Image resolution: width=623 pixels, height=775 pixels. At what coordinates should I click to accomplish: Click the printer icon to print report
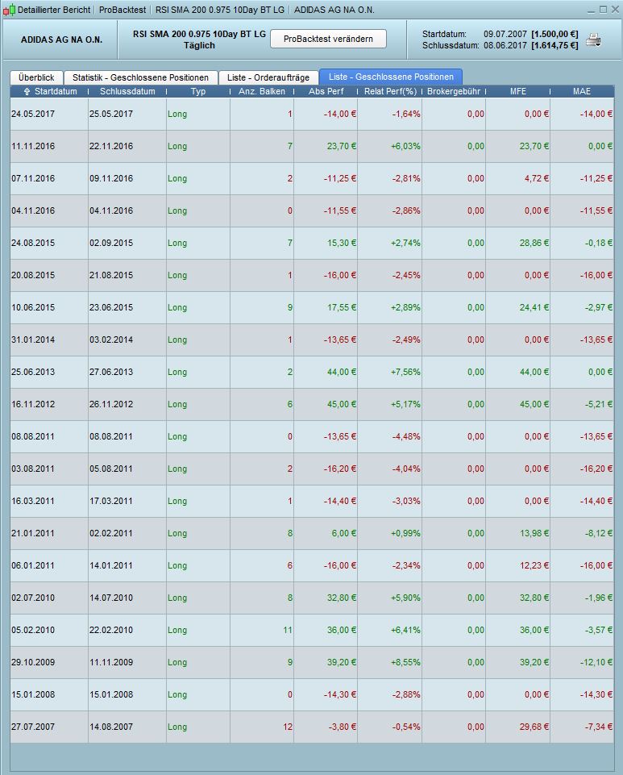click(x=593, y=40)
